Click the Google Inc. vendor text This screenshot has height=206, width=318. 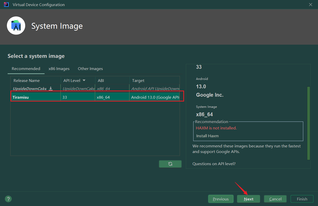[210, 95]
